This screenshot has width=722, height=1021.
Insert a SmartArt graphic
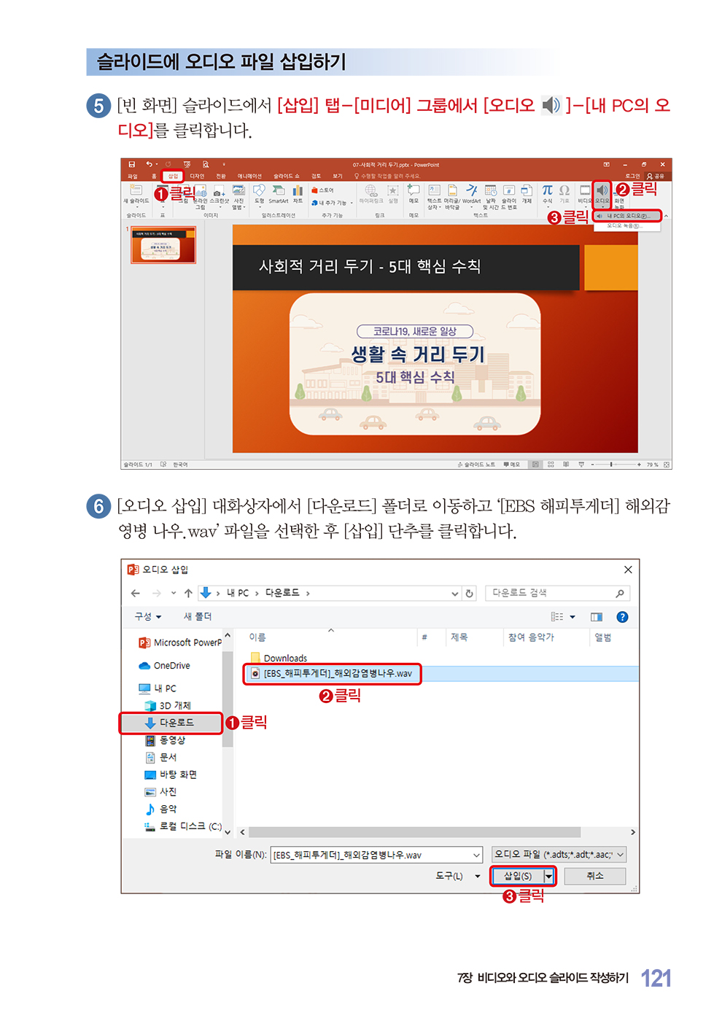[279, 194]
